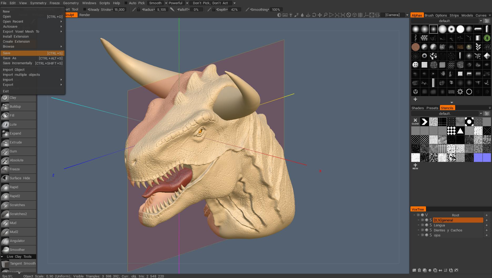Open the [Camera] dropdown arrow
Screen dimensions: 492x278
[407, 15]
